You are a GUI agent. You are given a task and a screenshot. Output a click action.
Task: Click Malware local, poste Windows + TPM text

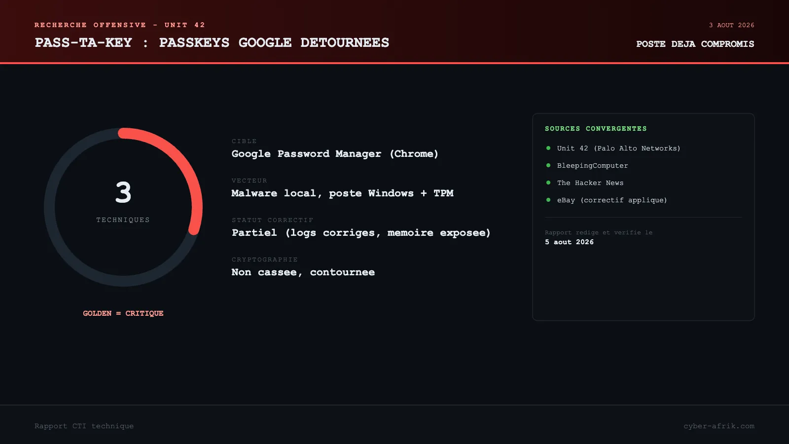[342, 193]
